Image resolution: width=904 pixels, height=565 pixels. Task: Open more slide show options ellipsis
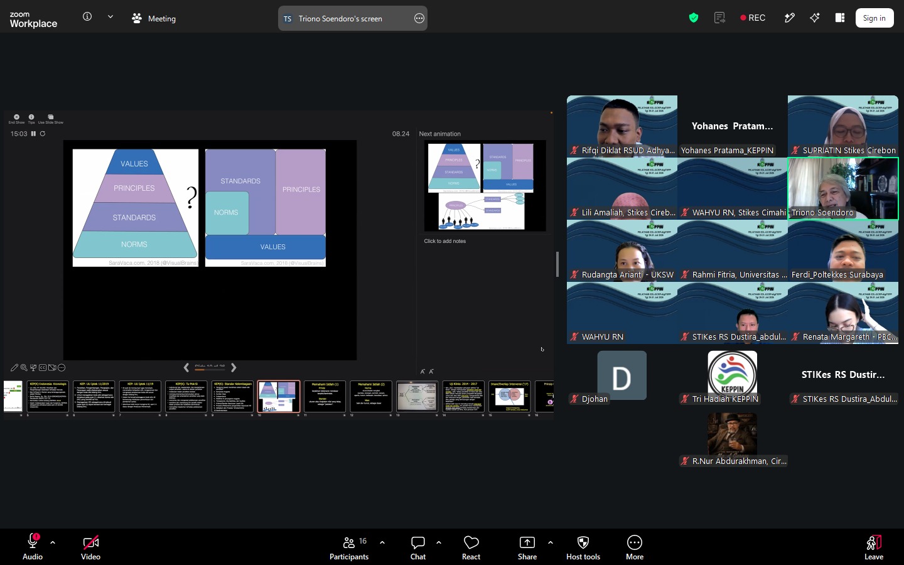[62, 368]
